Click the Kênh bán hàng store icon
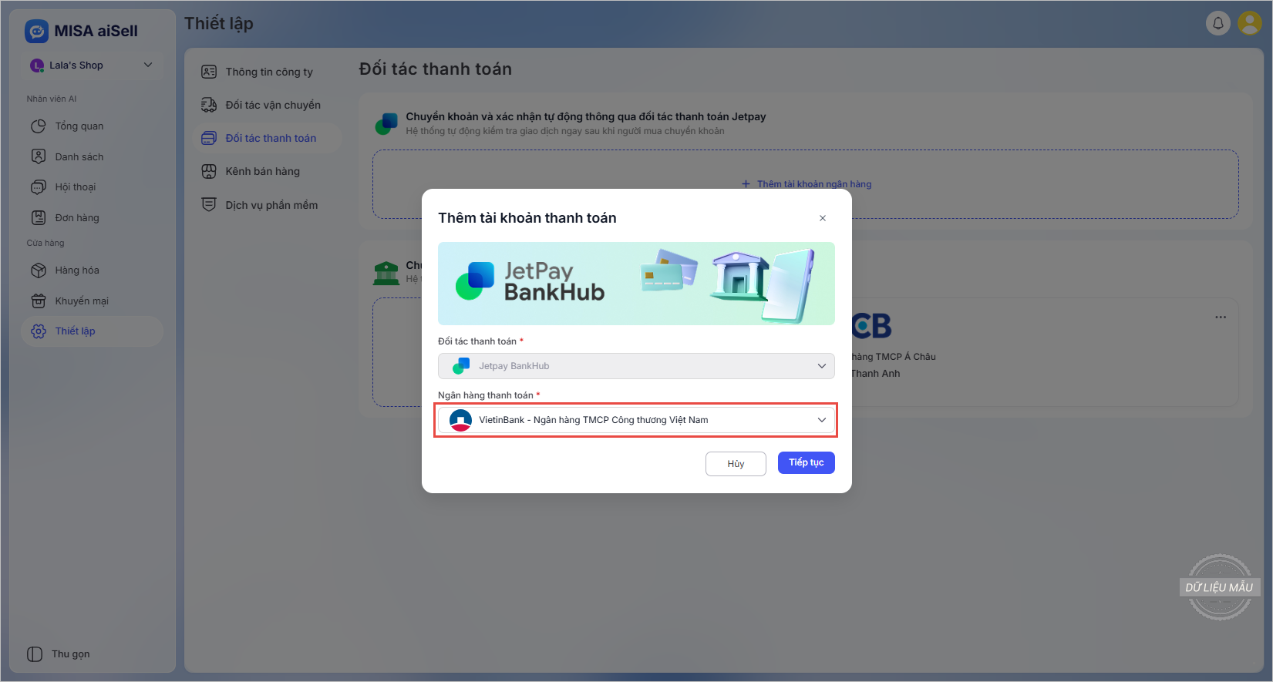The height and width of the screenshot is (682, 1273). (209, 171)
